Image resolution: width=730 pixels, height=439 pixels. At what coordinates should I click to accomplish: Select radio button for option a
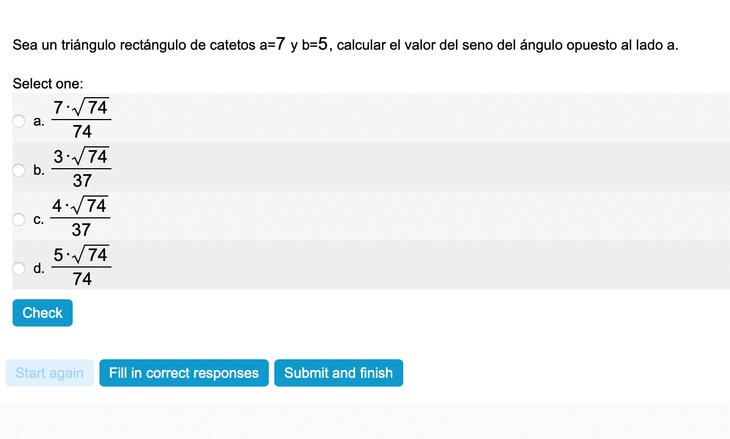(19, 121)
